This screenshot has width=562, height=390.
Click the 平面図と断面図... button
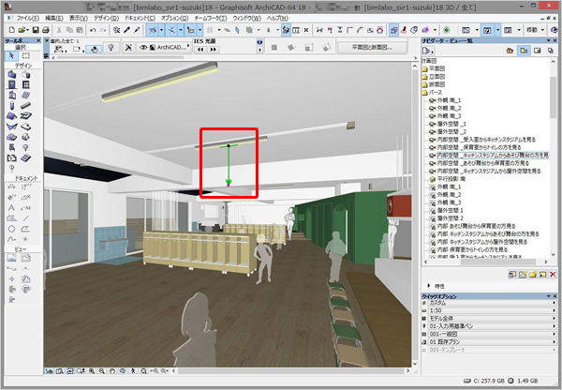(372, 48)
